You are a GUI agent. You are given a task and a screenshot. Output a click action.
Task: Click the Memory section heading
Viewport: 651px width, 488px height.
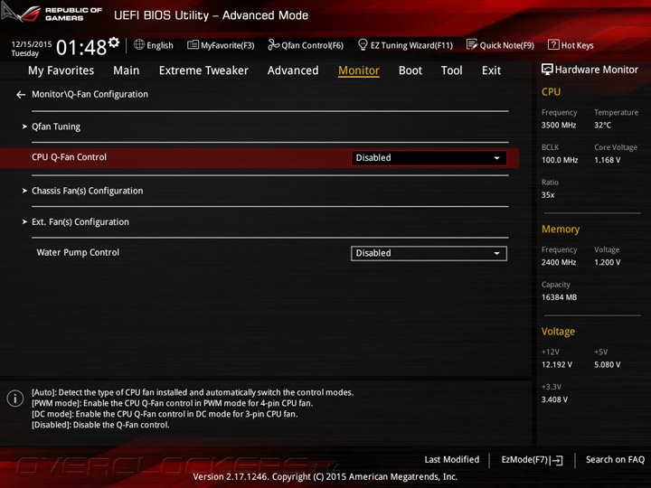pyautogui.click(x=561, y=229)
